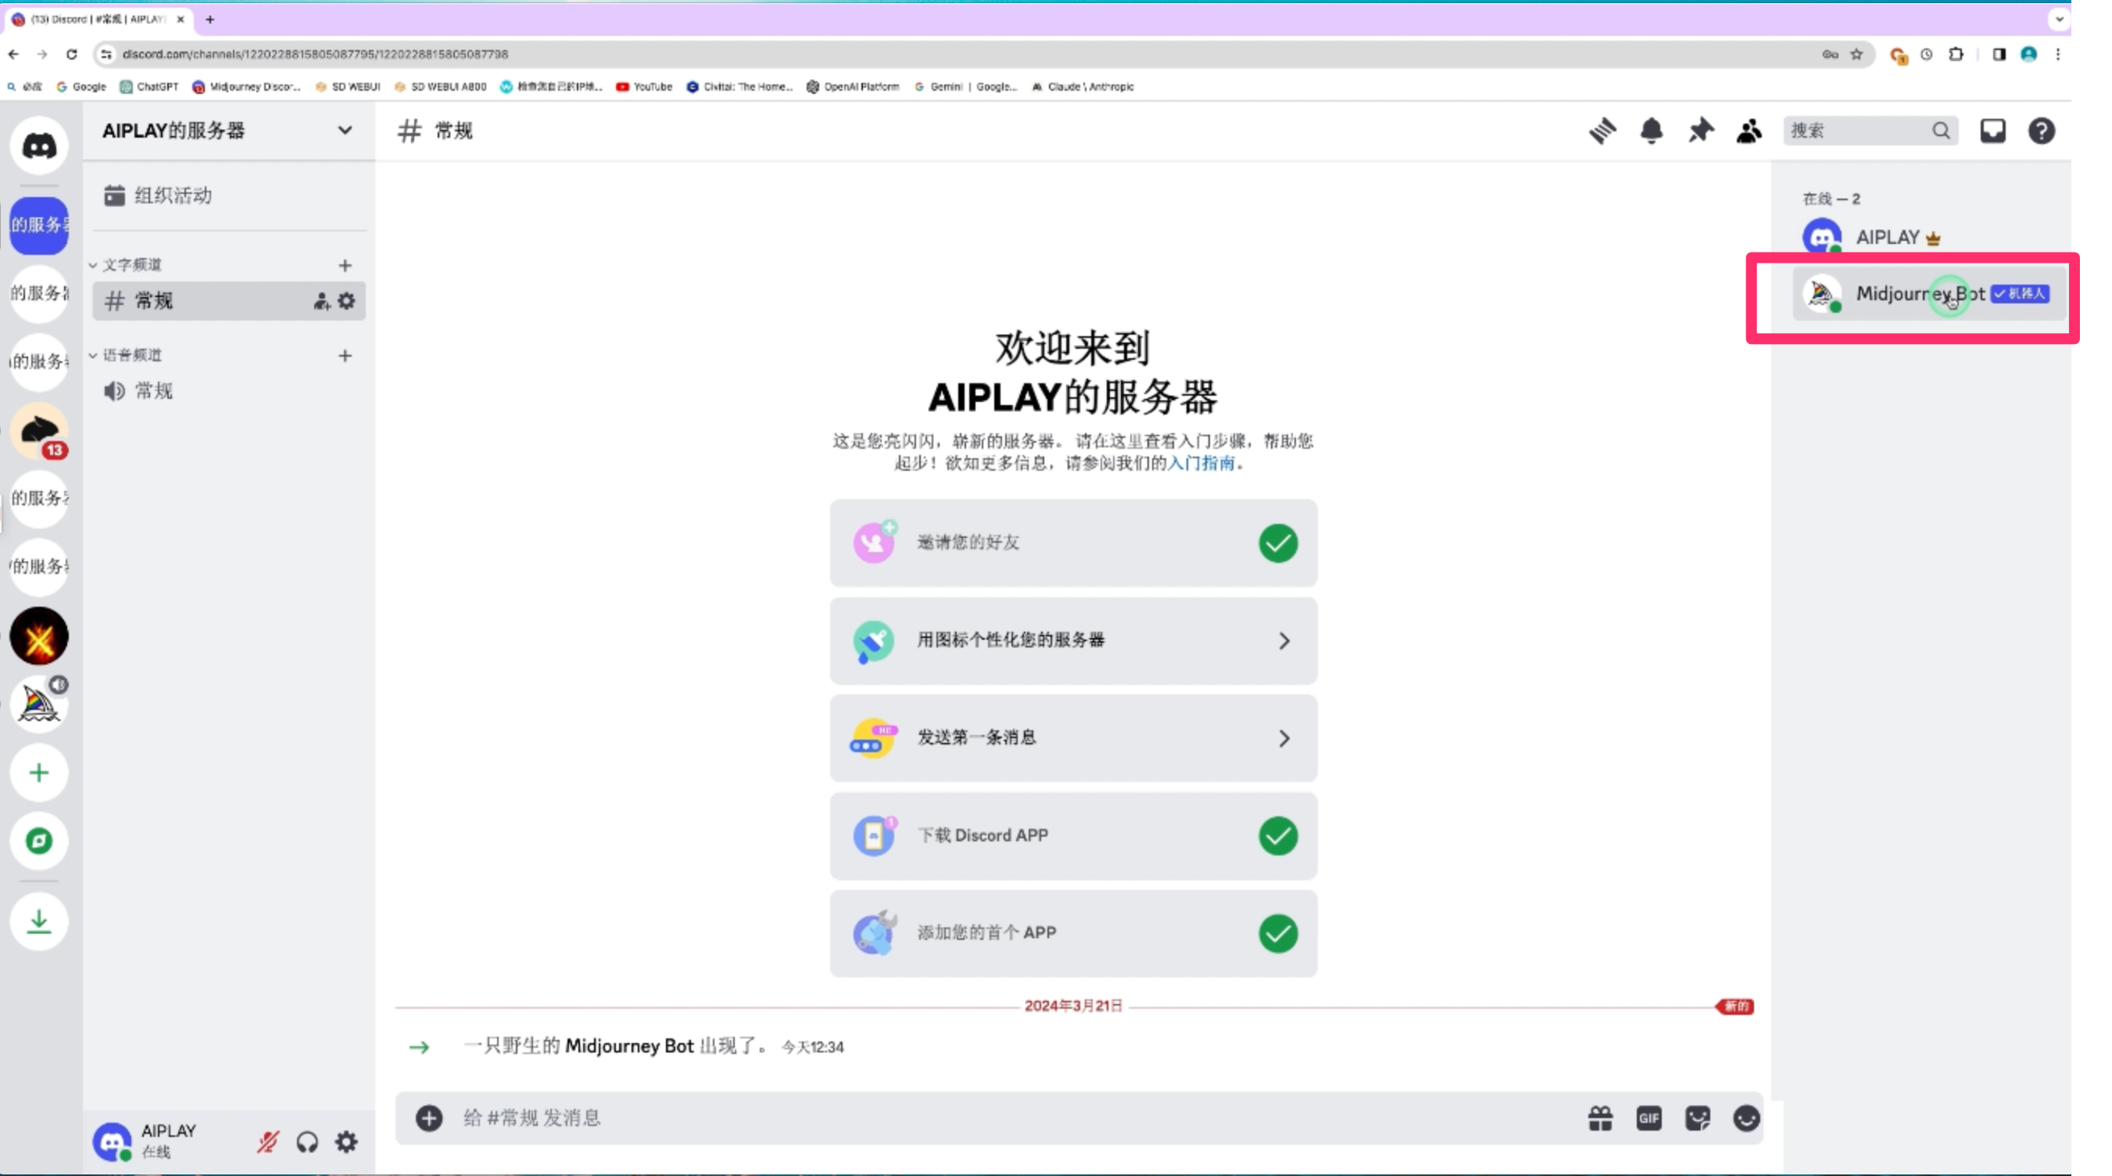Image resolution: width=2112 pixels, height=1176 pixels.
Task: Open the Threads icon in channel header
Action: point(1602,131)
